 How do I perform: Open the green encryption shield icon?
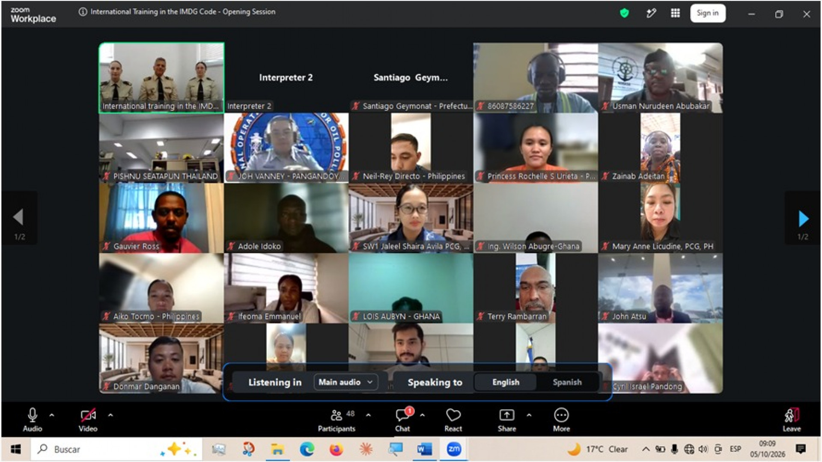(624, 13)
